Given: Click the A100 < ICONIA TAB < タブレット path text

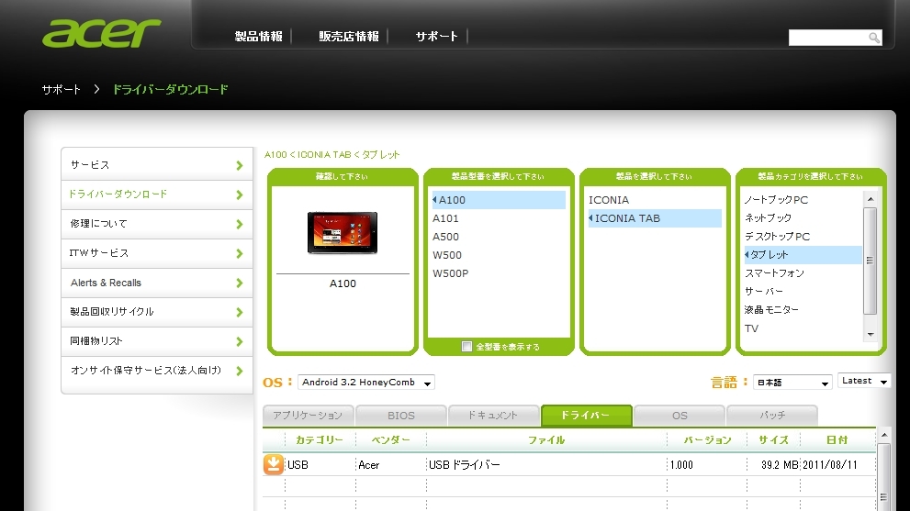Looking at the screenshot, I should tap(332, 155).
